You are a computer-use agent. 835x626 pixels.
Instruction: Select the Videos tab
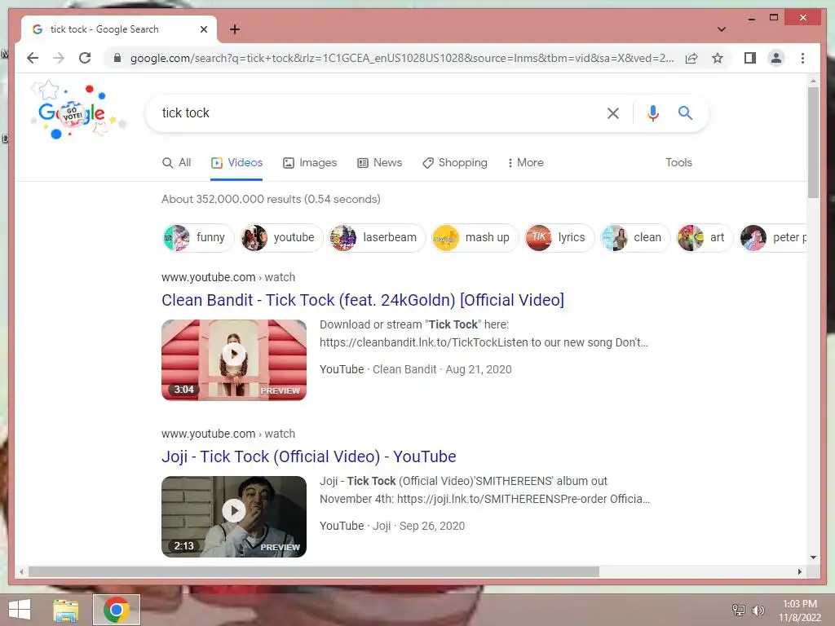point(236,162)
